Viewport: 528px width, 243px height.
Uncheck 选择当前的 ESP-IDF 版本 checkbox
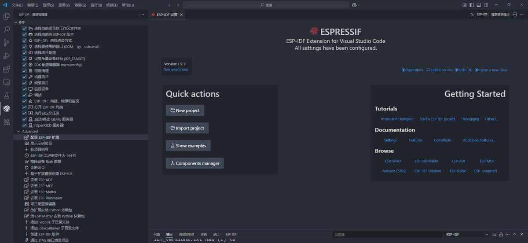[x=25, y=34]
